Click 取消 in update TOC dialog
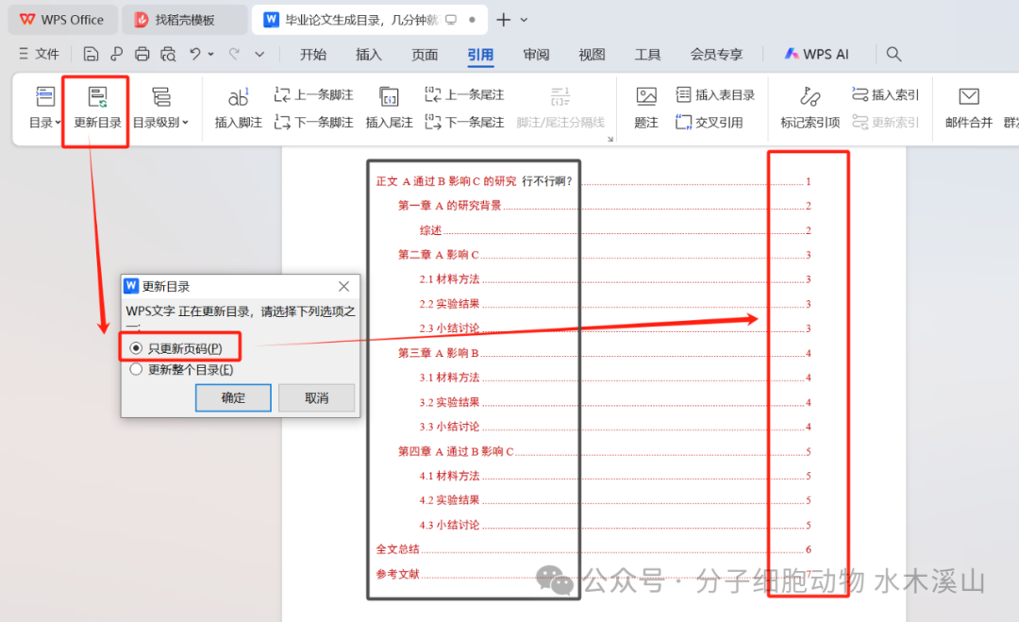 coord(316,397)
